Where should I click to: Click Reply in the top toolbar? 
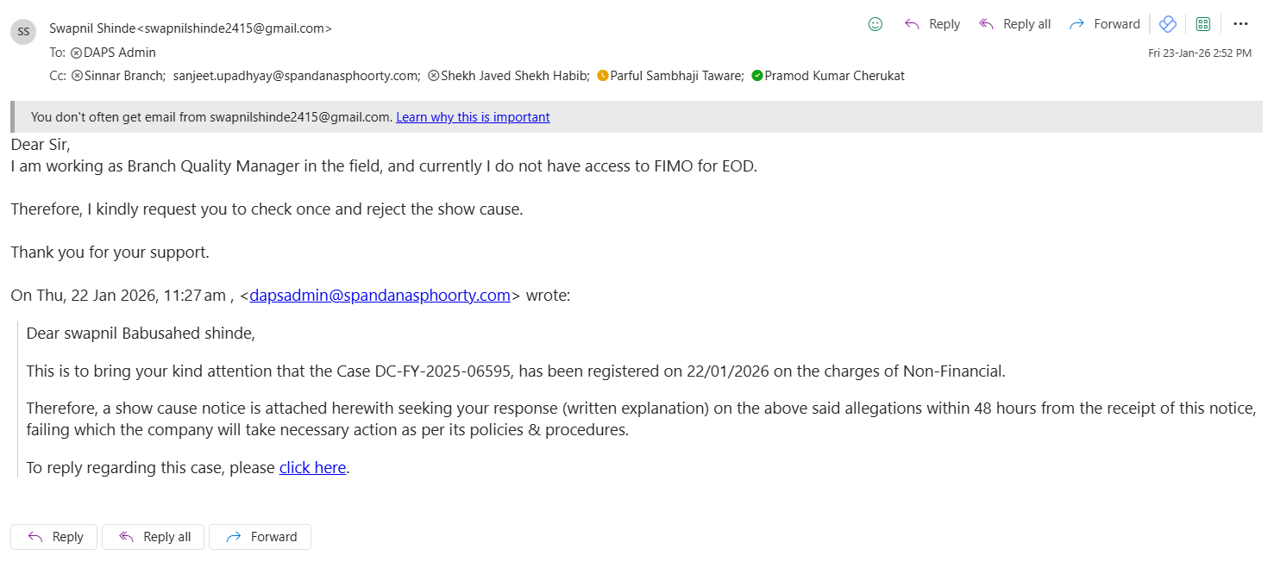[932, 24]
